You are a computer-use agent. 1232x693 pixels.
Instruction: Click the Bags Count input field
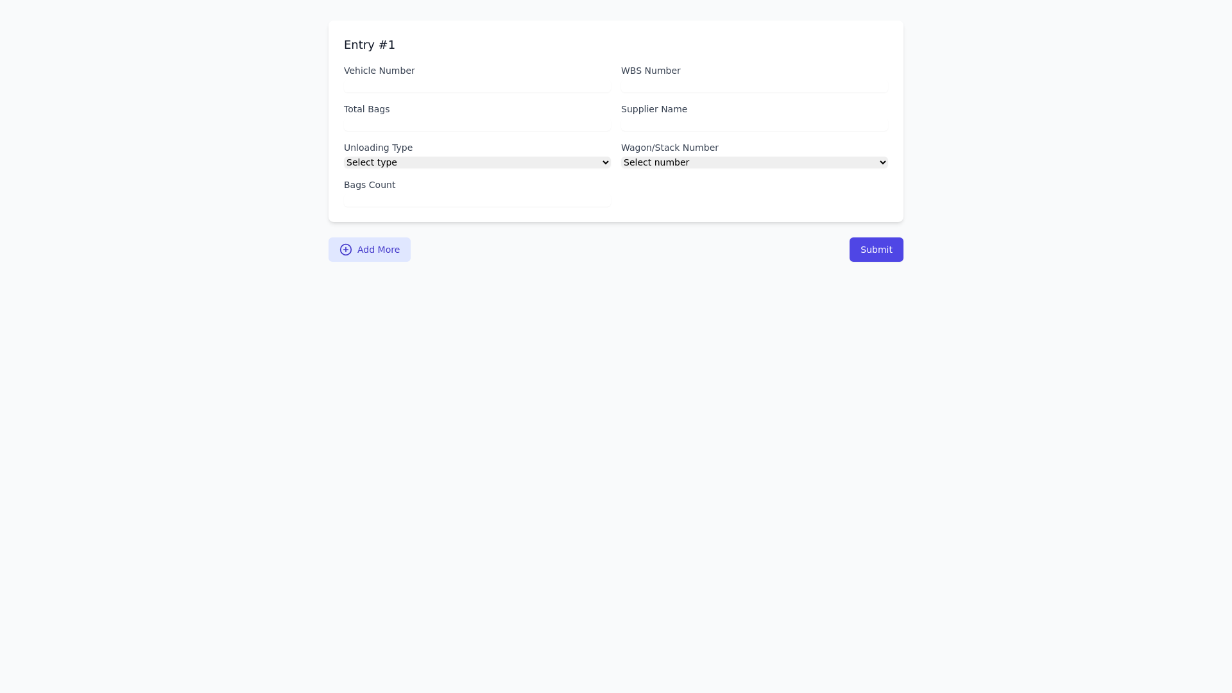(x=477, y=200)
